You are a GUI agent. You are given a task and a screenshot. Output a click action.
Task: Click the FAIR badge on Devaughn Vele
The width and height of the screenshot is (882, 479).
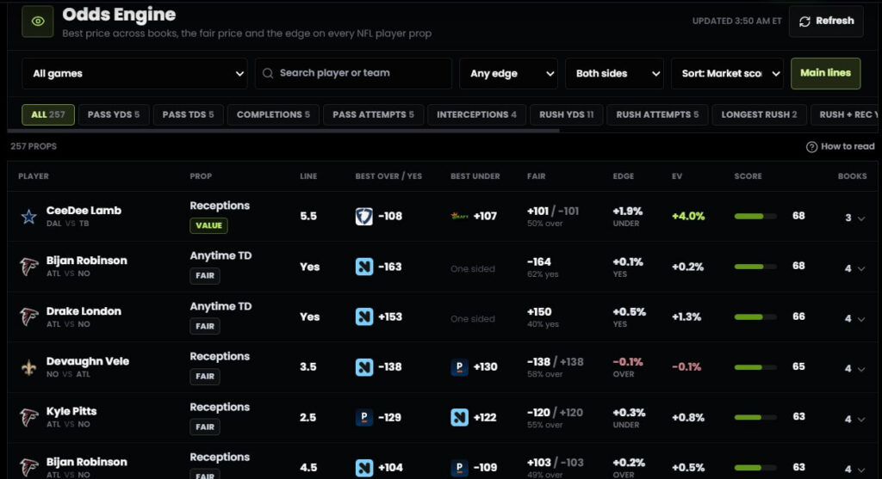pyautogui.click(x=205, y=377)
